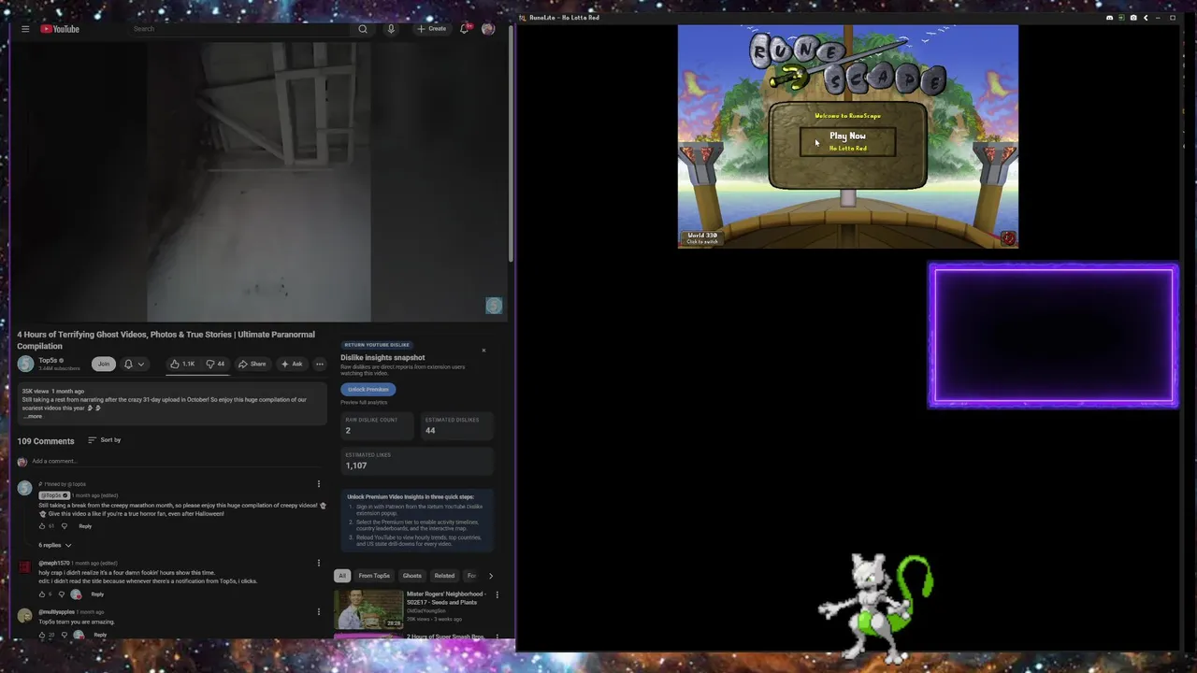Open the YouTube account avatar menu
Image resolution: width=1197 pixels, height=673 pixels.
tap(488, 29)
